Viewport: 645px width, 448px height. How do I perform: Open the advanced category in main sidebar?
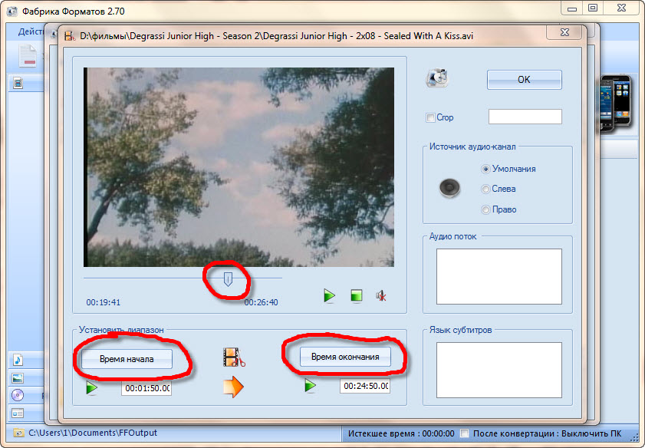point(18,413)
